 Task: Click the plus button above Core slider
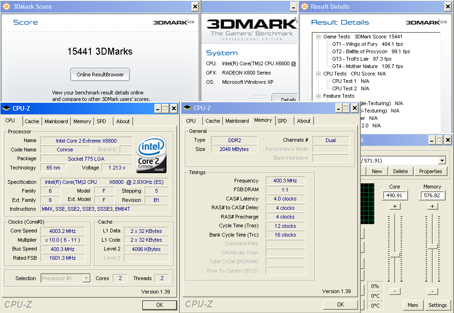coord(395,207)
